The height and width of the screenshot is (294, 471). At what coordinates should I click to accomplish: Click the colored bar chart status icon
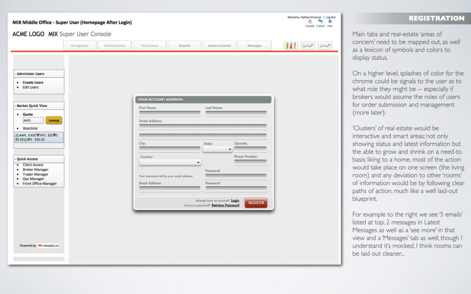[291, 45]
